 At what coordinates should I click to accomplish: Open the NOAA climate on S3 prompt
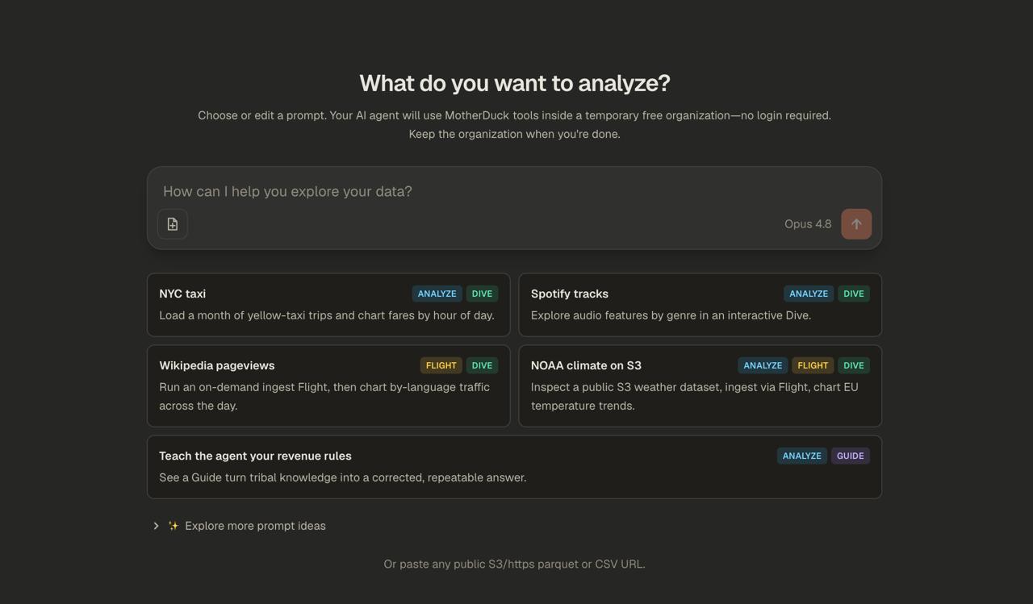pyautogui.click(x=700, y=386)
